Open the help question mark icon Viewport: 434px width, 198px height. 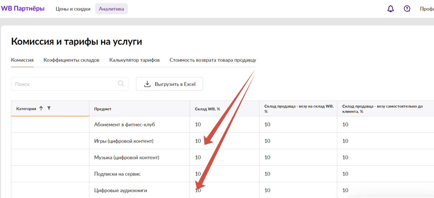[x=407, y=9]
